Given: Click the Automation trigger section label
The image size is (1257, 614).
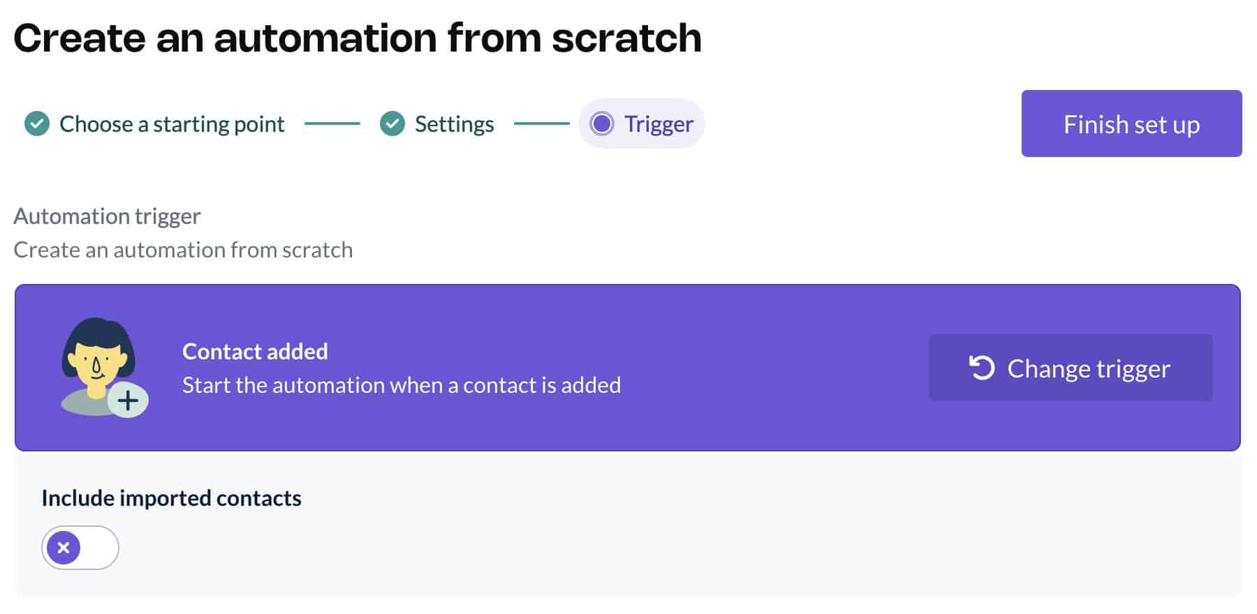Looking at the screenshot, I should [107, 216].
